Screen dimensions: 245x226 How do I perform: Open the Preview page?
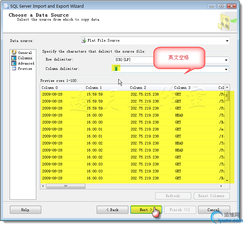click(25, 69)
